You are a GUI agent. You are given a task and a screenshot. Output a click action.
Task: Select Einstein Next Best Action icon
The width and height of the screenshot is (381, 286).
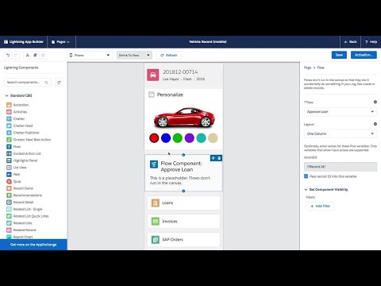(9, 140)
